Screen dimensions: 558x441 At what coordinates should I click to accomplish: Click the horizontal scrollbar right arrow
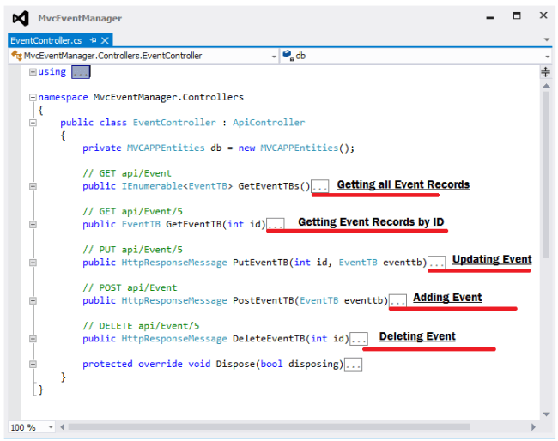[533, 426]
